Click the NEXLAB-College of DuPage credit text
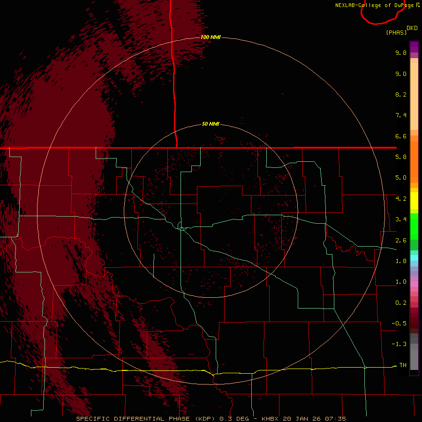422x422 pixels. coord(375,5)
